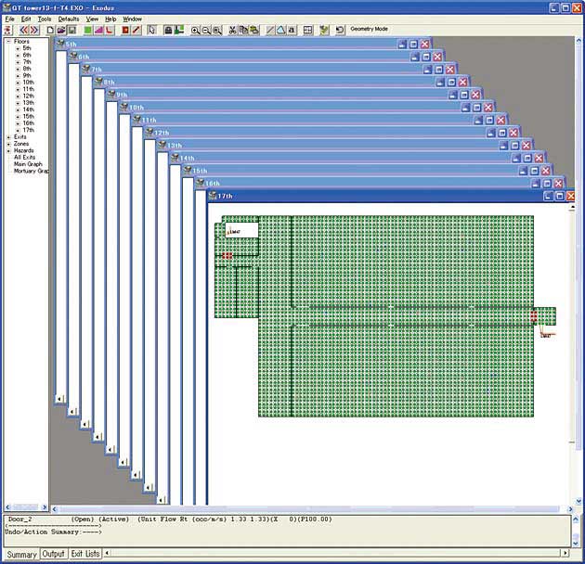Open the File menu
This screenshot has height=564, width=585.
(x=9, y=19)
